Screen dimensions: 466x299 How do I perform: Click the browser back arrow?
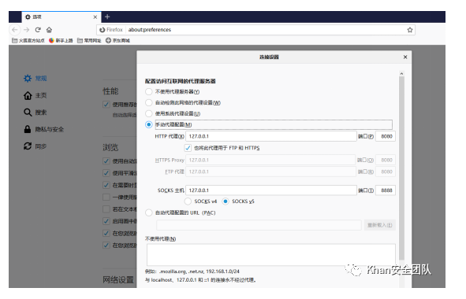click(15, 30)
